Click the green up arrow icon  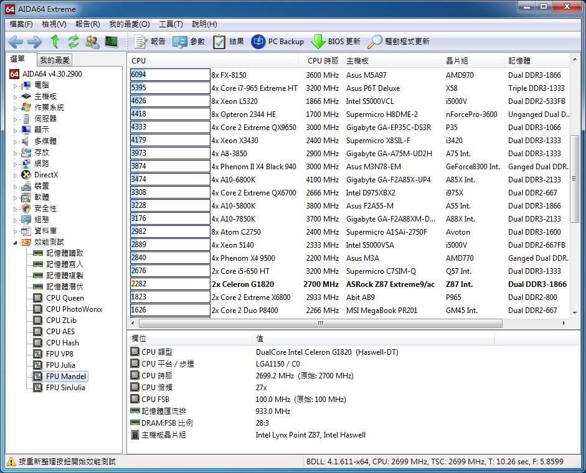click(x=55, y=42)
